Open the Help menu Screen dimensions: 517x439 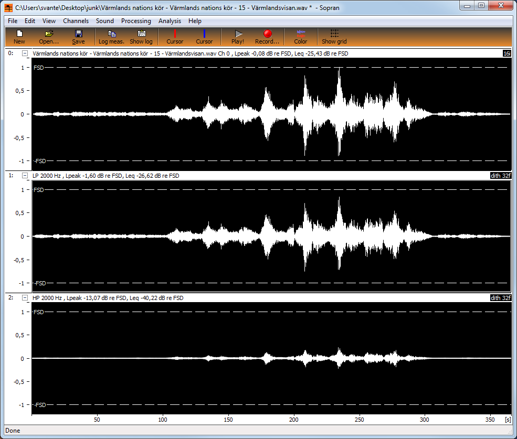(195, 21)
